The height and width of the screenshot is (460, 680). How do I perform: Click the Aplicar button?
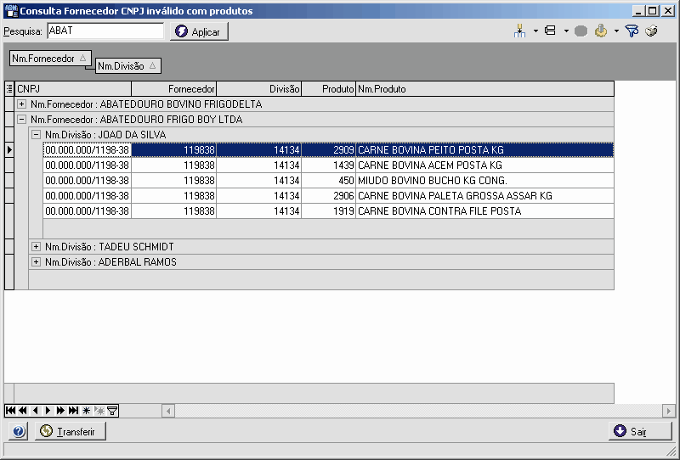pos(199,31)
